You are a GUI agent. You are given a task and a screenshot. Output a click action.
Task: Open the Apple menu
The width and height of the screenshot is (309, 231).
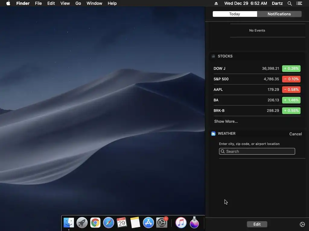8,3
